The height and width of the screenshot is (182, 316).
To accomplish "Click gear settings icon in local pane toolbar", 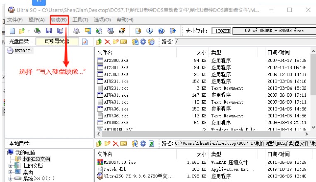I will [x=143, y=143].
